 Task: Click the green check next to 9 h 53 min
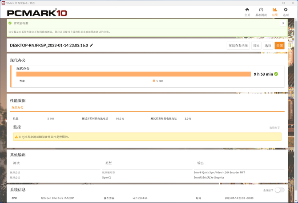pos(276,74)
